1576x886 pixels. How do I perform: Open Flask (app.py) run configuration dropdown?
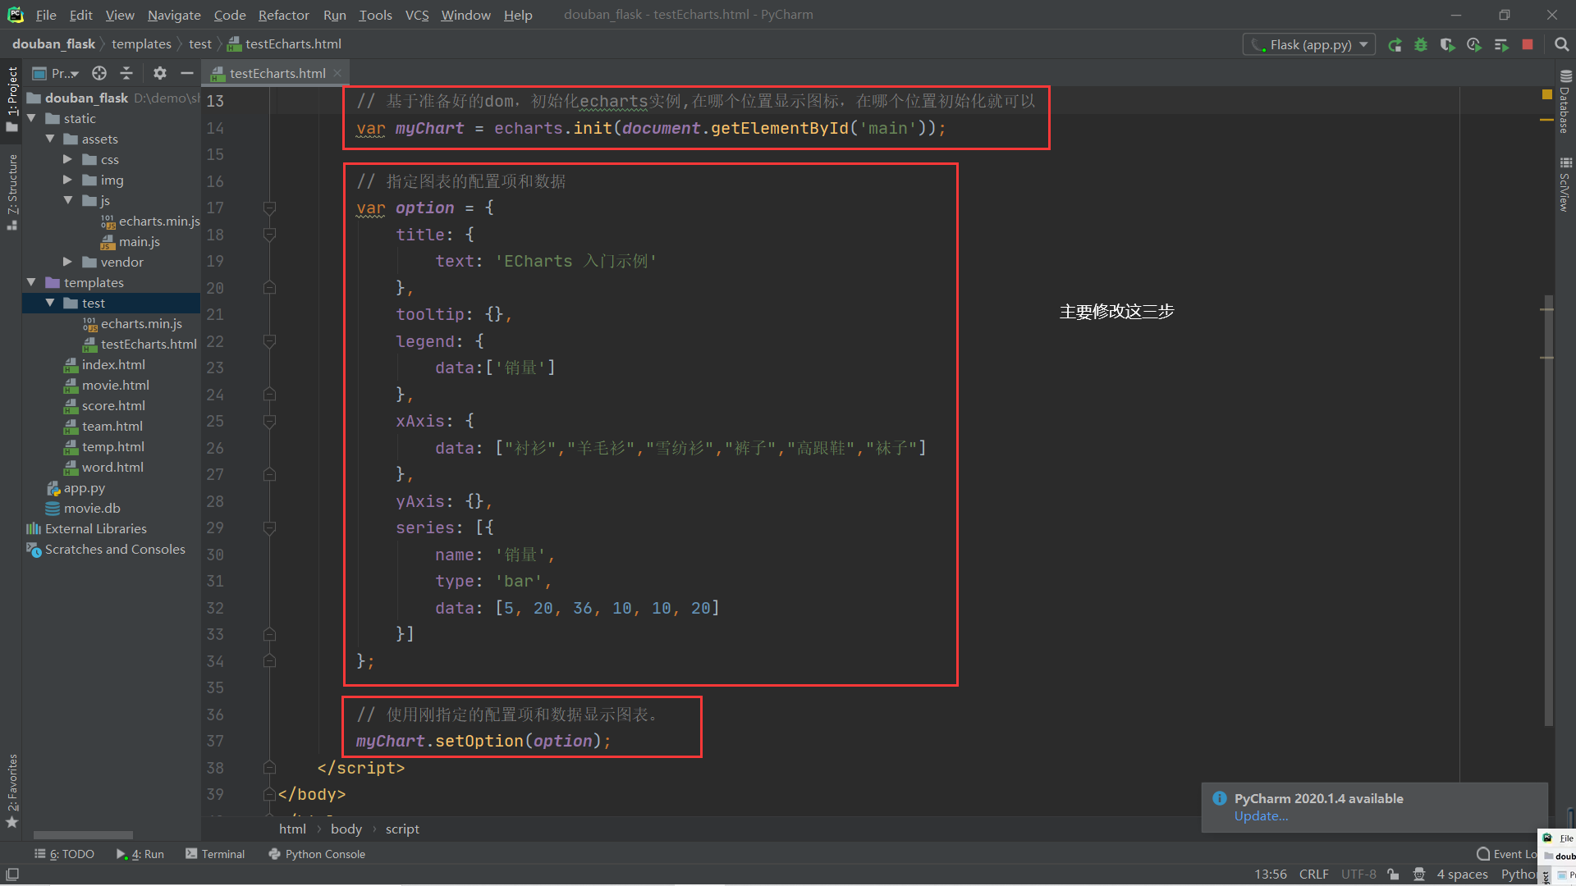coord(1309,45)
